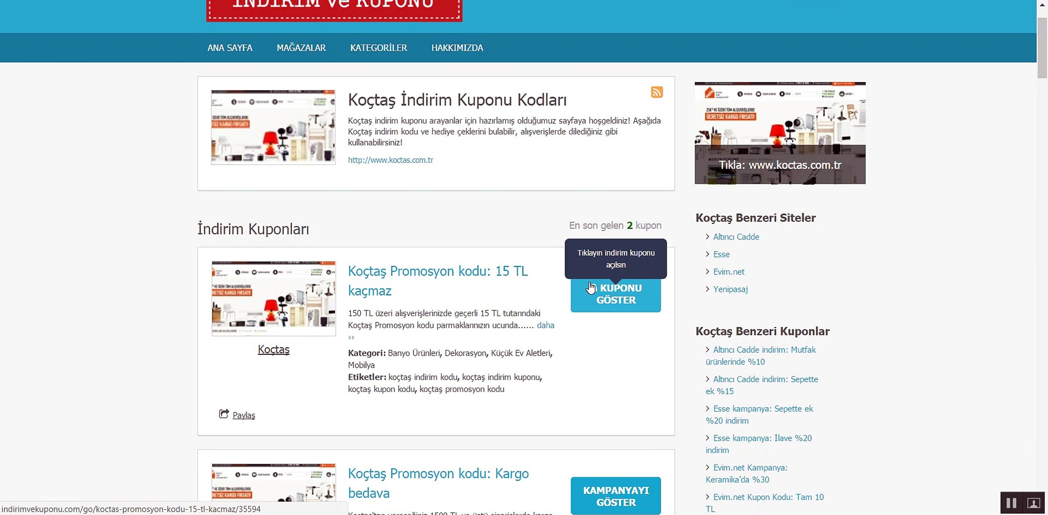Click chevron beside Altıncı Cadde
Image resolution: width=1048 pixels, height=515 pixels.
[707, 237]
